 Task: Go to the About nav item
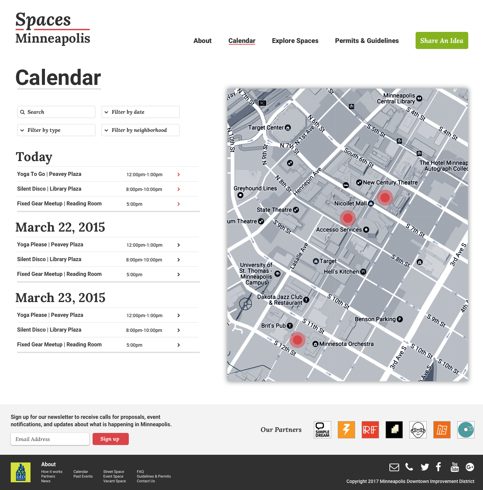point(203,41)
